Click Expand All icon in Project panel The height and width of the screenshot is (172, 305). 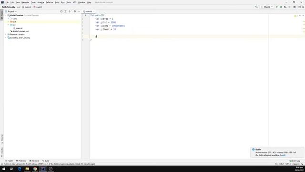[x=65, y=11]
